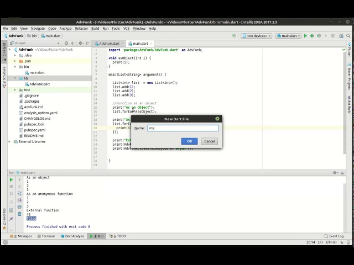Screen dimensions: 354x265
Task: Click the print icon in Run console
Action: click(x=19, y=207)
